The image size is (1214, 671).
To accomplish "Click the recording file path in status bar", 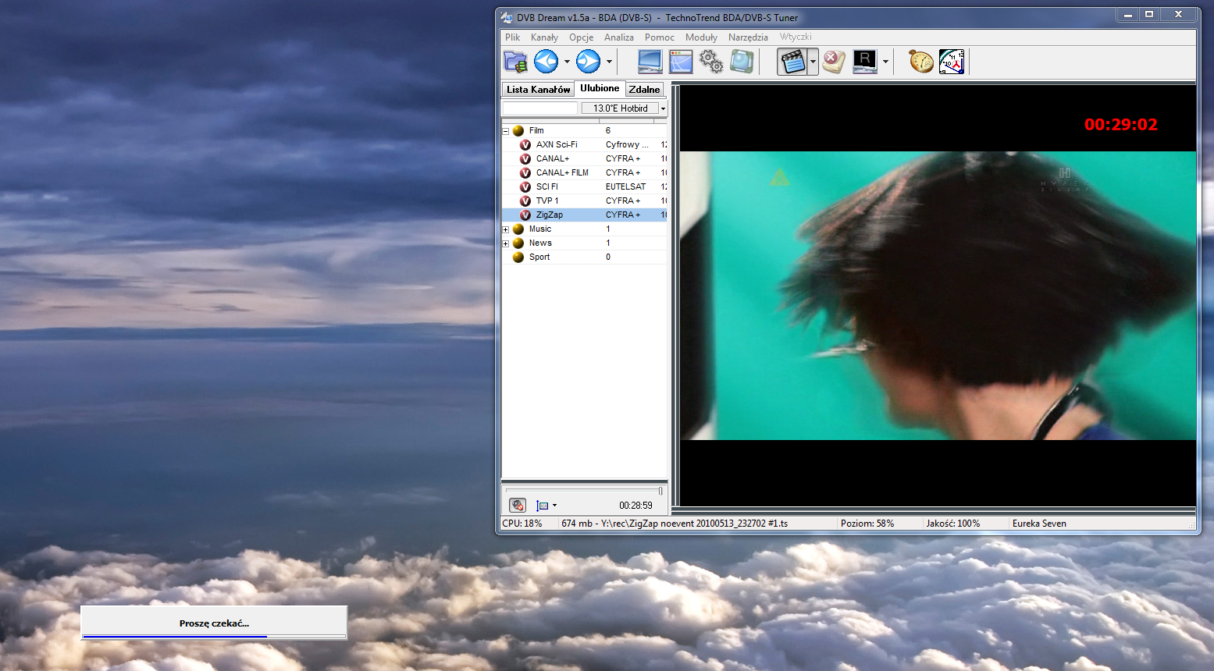I will click(675, 524).
